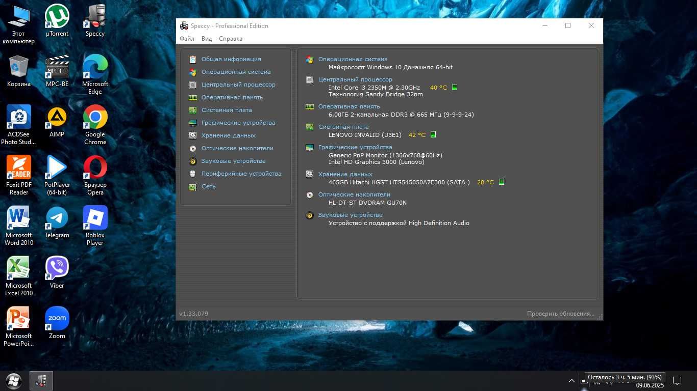Open Звуковые устройства in the sidebar
This screenshot has height=391, width=697.
[233, 161]
